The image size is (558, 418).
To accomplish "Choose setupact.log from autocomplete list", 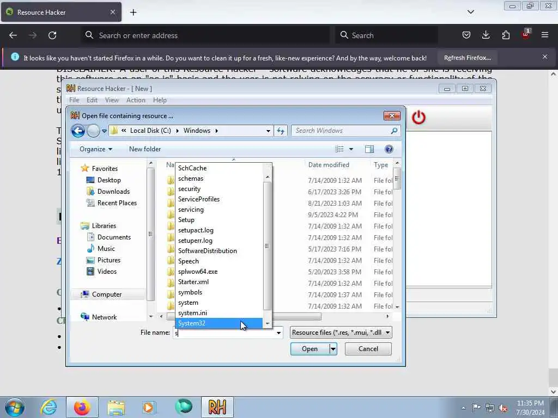I will tap(219, 230).
